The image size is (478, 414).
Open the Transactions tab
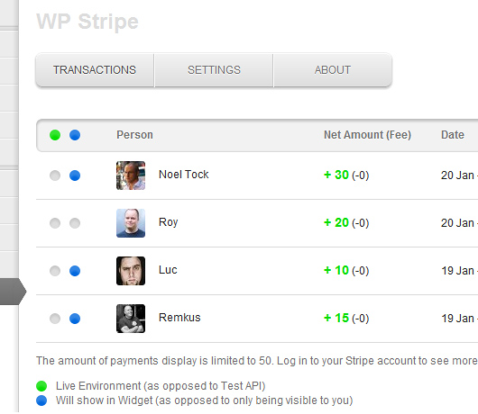[x=95, y=70]
